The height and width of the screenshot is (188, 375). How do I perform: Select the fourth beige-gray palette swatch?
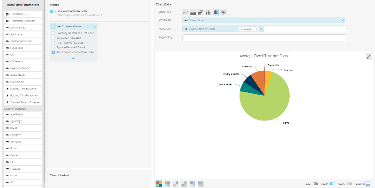(x=184, y=184)
